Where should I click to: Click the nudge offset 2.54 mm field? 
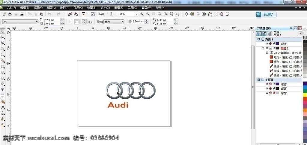138,22
